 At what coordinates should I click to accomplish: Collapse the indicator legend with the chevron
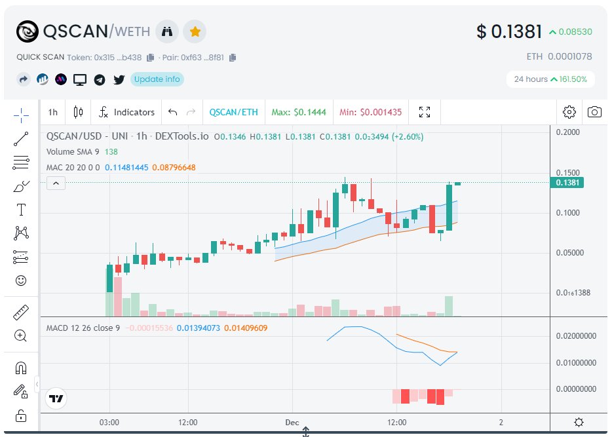[56, 183]
